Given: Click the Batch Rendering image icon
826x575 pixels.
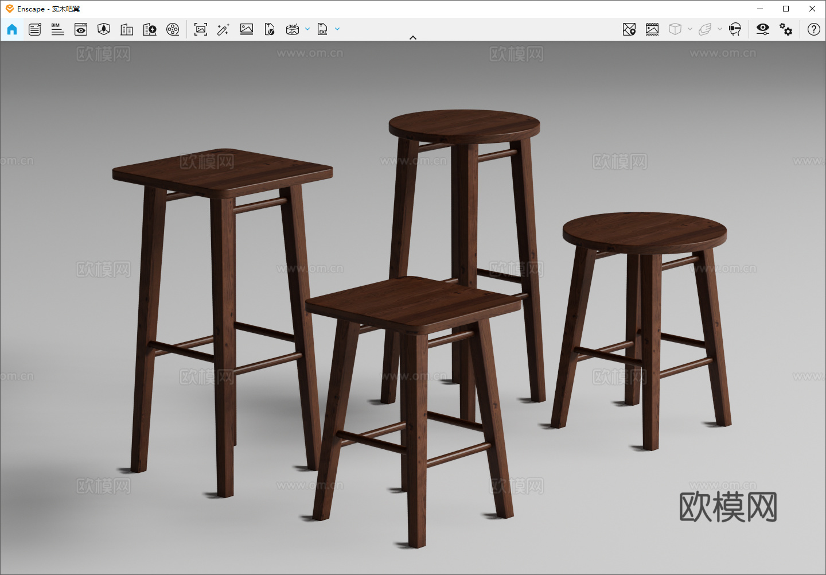Looking at the screenshot, I should 247,29.
